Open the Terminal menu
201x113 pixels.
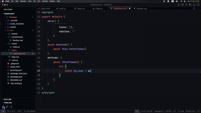pyautogui.click(x=45, y=1)
